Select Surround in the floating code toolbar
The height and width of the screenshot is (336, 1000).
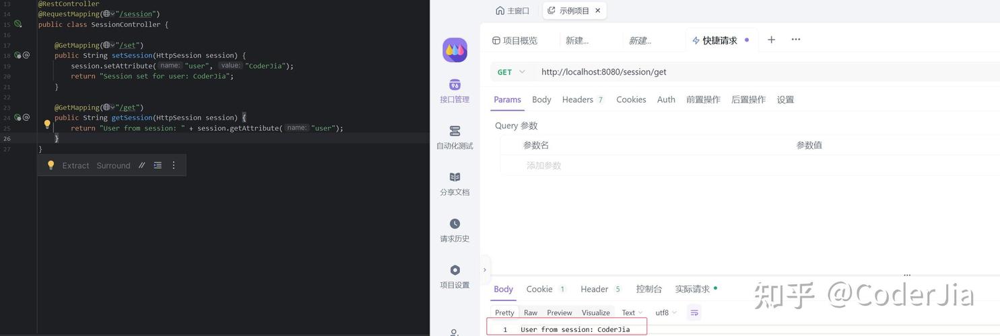113,165
